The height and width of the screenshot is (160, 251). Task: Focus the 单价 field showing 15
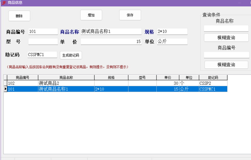(111, 42)
